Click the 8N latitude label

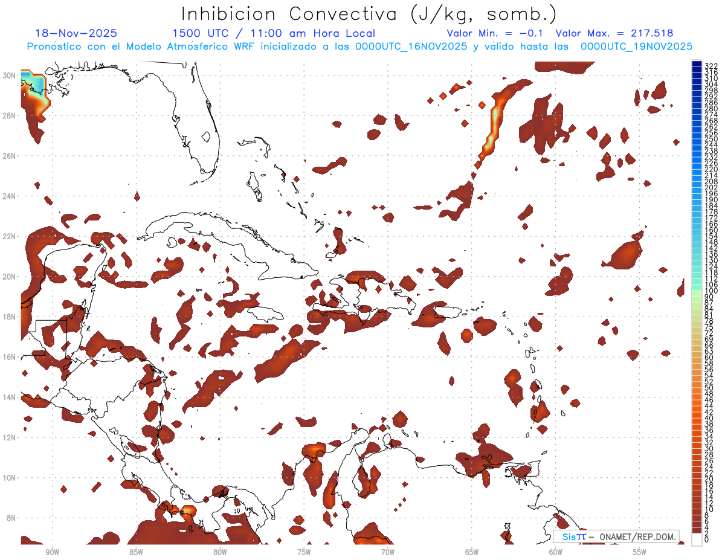click(12, 518)
